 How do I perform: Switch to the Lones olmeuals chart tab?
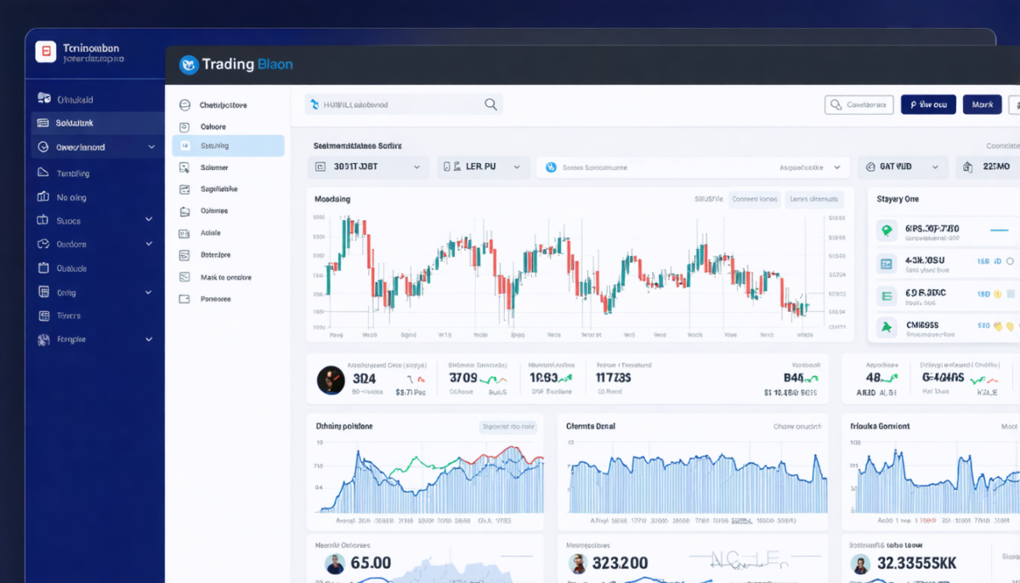point(813,200)
